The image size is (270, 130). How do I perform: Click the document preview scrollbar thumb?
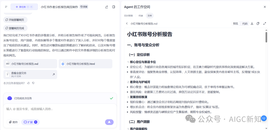266,37
